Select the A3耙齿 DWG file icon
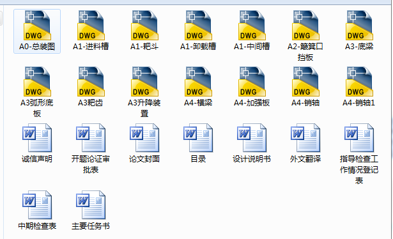Image resolution: width=393 pixels, height=239 pixels. (91, 81)
